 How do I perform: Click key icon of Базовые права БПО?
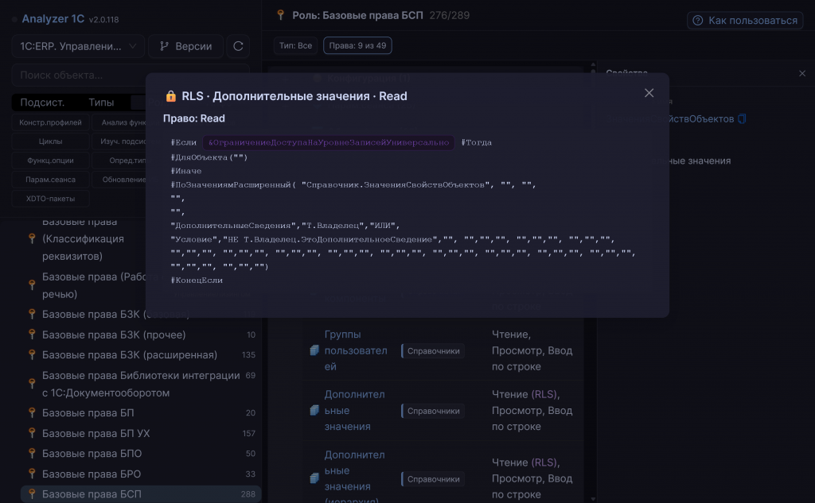(x=32, y=454)
